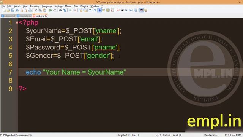Open the Search menu

[x=17, y=6]
